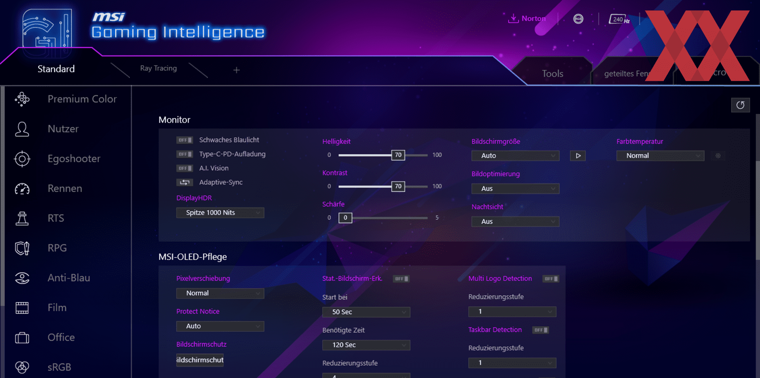Select Rennen mode label
This screenshot has height=378, width=760.
(65, 189)
